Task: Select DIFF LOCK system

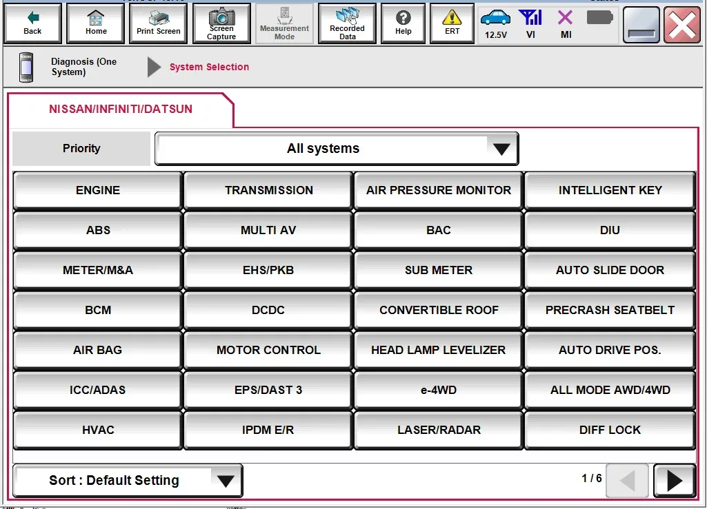Action: 610,430
